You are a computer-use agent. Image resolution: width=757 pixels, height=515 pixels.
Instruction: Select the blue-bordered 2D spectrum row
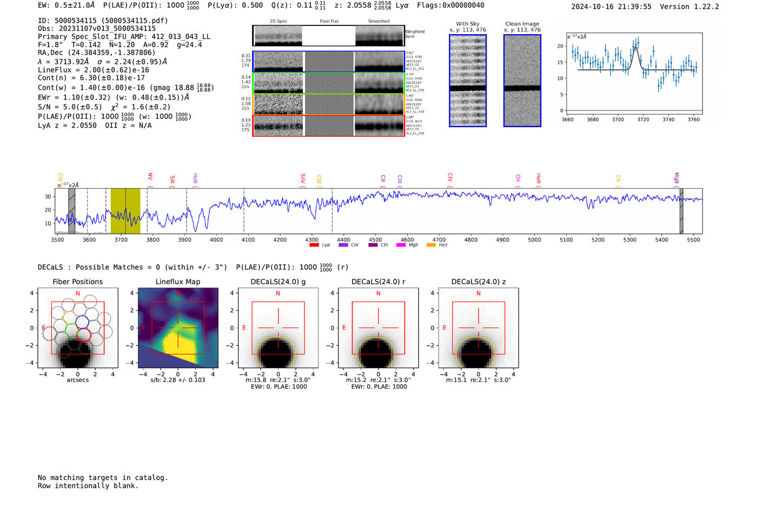pos(329,62)
